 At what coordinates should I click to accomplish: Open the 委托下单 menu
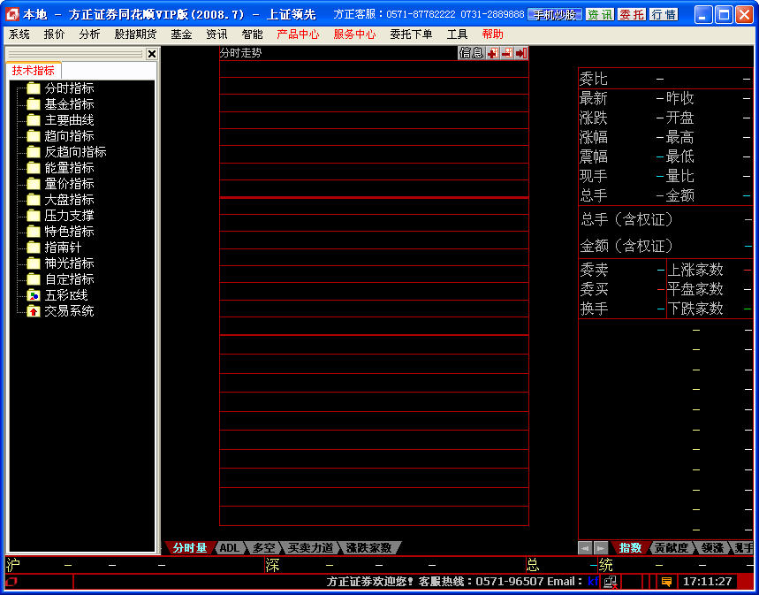tap(411, 34)
